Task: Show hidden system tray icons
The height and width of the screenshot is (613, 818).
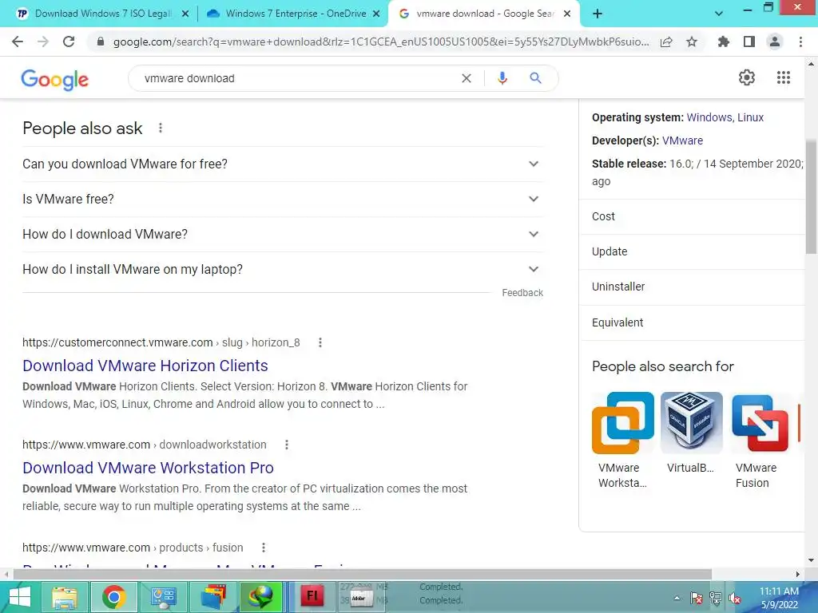Action: (x=677, y=598)
